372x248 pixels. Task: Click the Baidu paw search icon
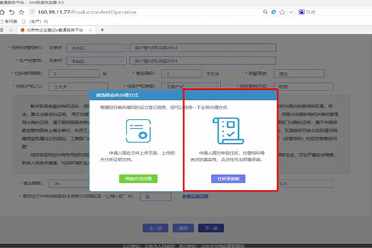click(301, 12)
